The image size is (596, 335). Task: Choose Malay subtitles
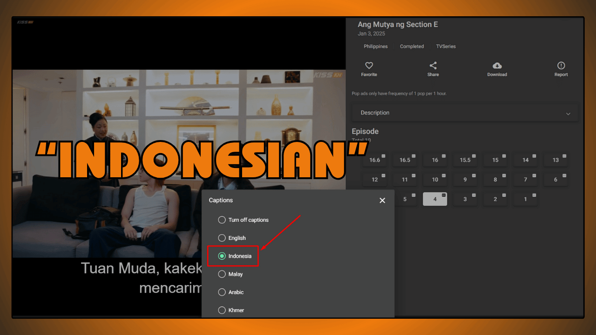point(222,274)
